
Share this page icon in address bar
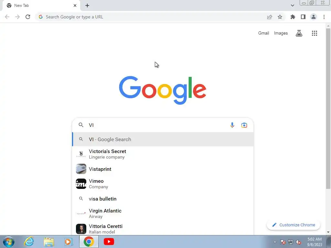coord(270,17)
